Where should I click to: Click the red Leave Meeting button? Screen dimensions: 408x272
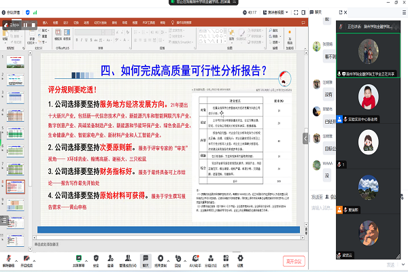tap(293, 261)
